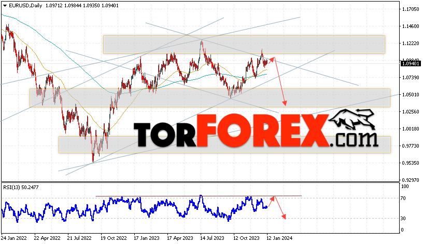Select the 0.92970 price axis label
Image resolution: width=423 pixels, height=244 pixels.
tap(411, 180)
